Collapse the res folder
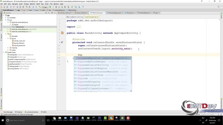223x125 pixels. [6, 34]
